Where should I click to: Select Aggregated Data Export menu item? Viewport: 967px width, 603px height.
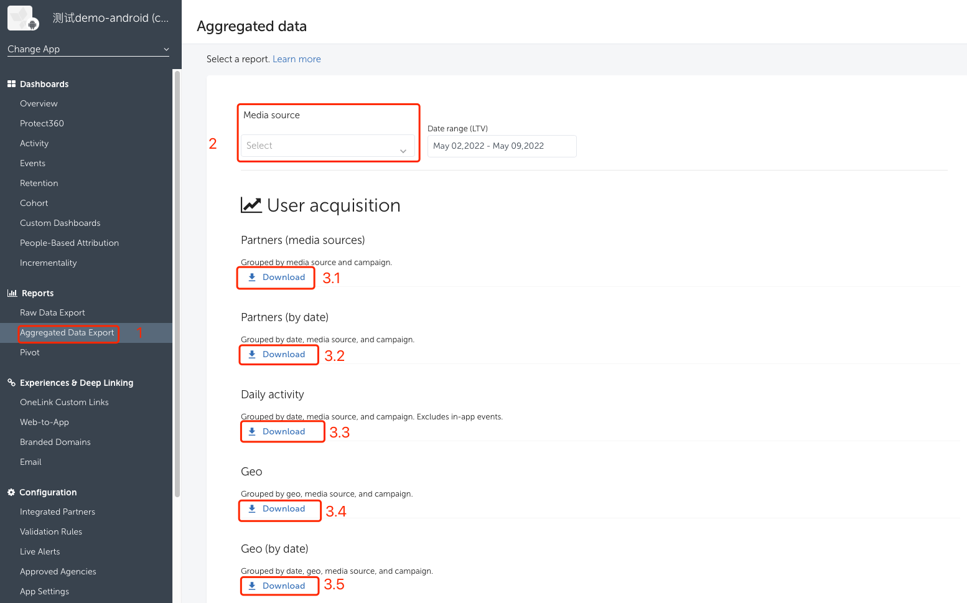[67, 333]
